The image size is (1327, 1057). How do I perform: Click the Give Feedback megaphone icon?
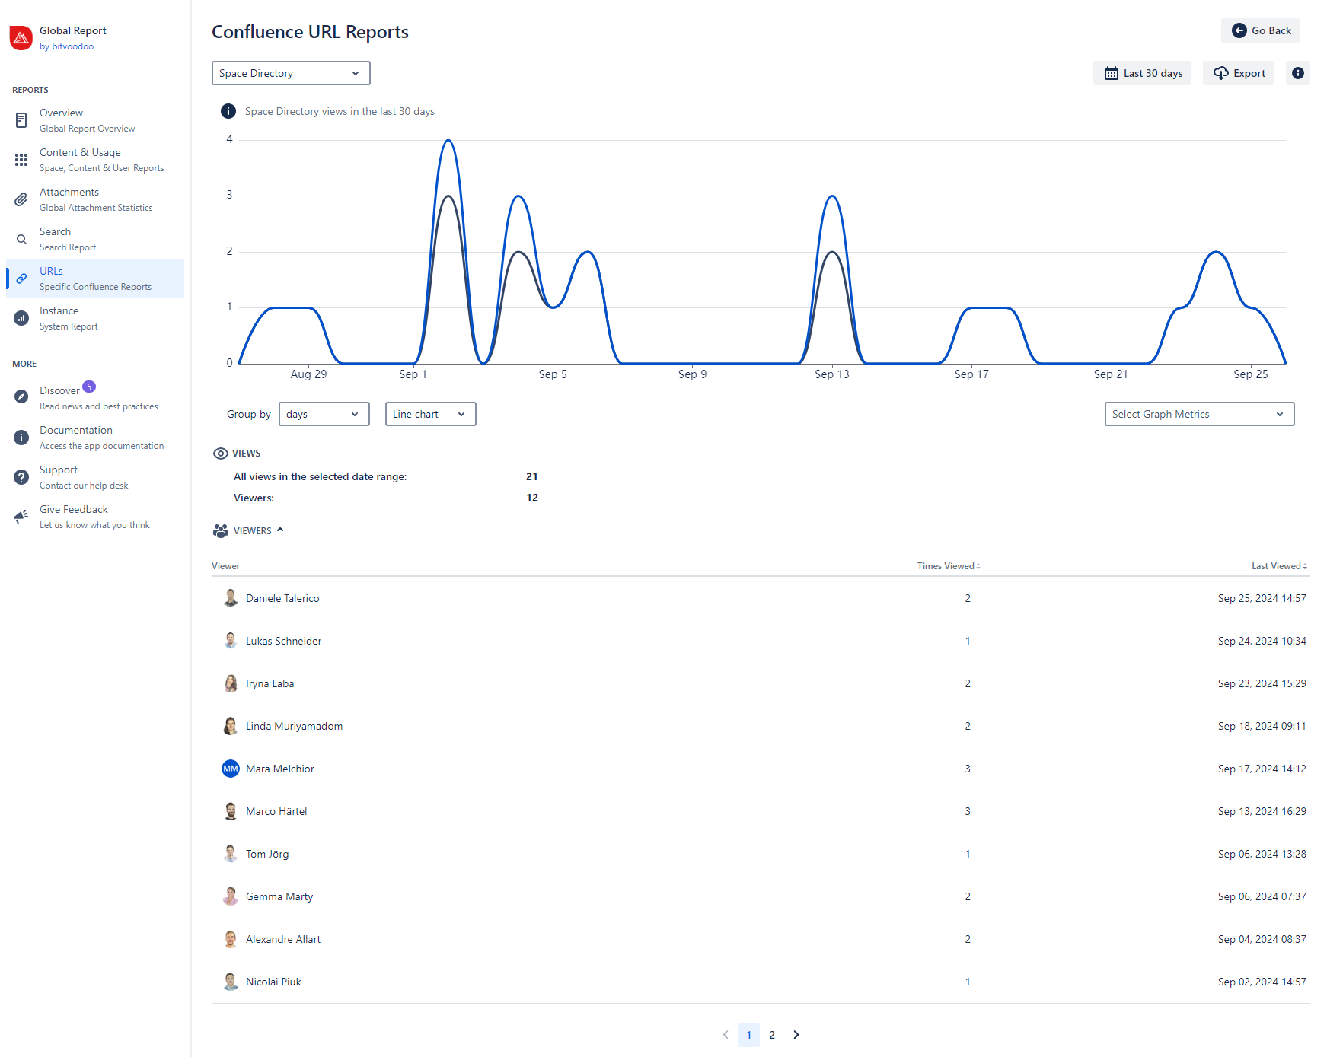point(21,517)
